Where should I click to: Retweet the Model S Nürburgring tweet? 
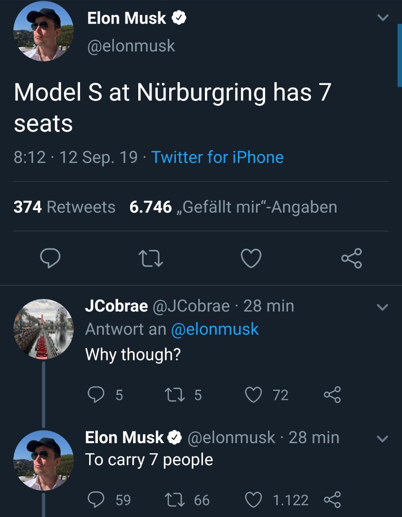151,259
